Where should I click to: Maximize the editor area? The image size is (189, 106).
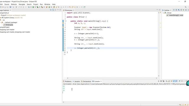click(x=159, y=10)
